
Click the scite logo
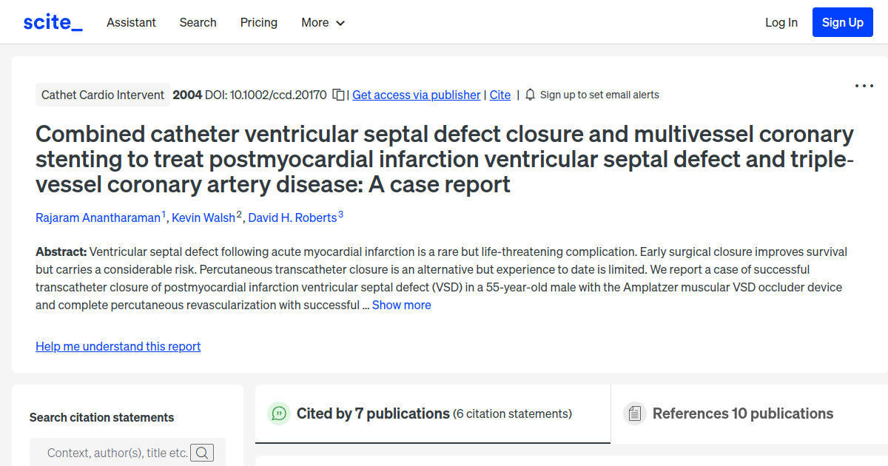(x=52, y=21)
